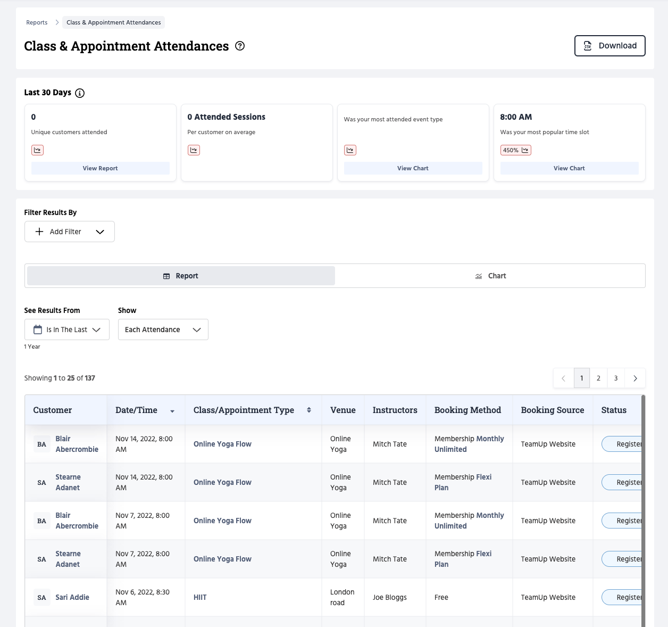Open the Reports breadcrumb link

click(37, 22)
